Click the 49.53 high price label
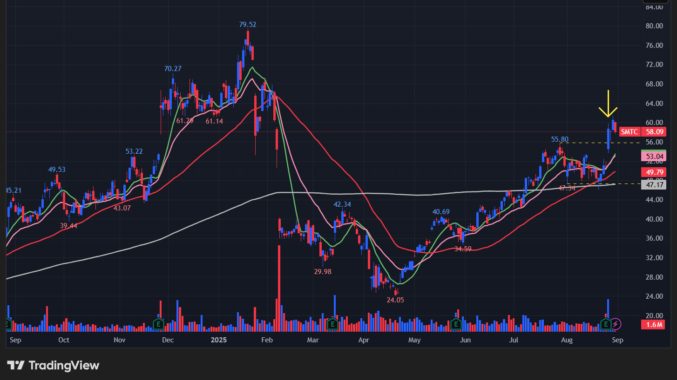The height and width of the screenshot is (380, 677). [57, 170]
